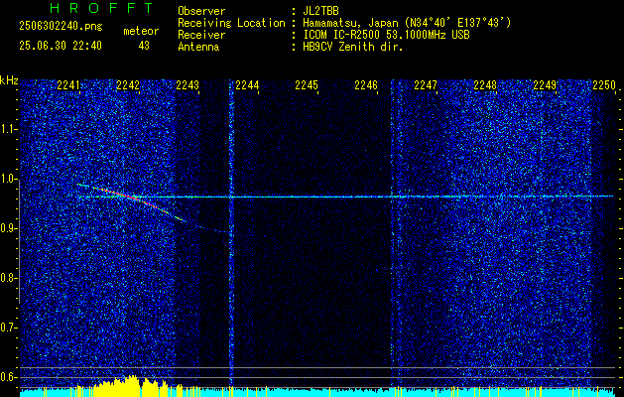624x397 pixels.
Task: Click the ICOM IC-R2500 53.1000MHz USB text
Action: tap(386, 35)
